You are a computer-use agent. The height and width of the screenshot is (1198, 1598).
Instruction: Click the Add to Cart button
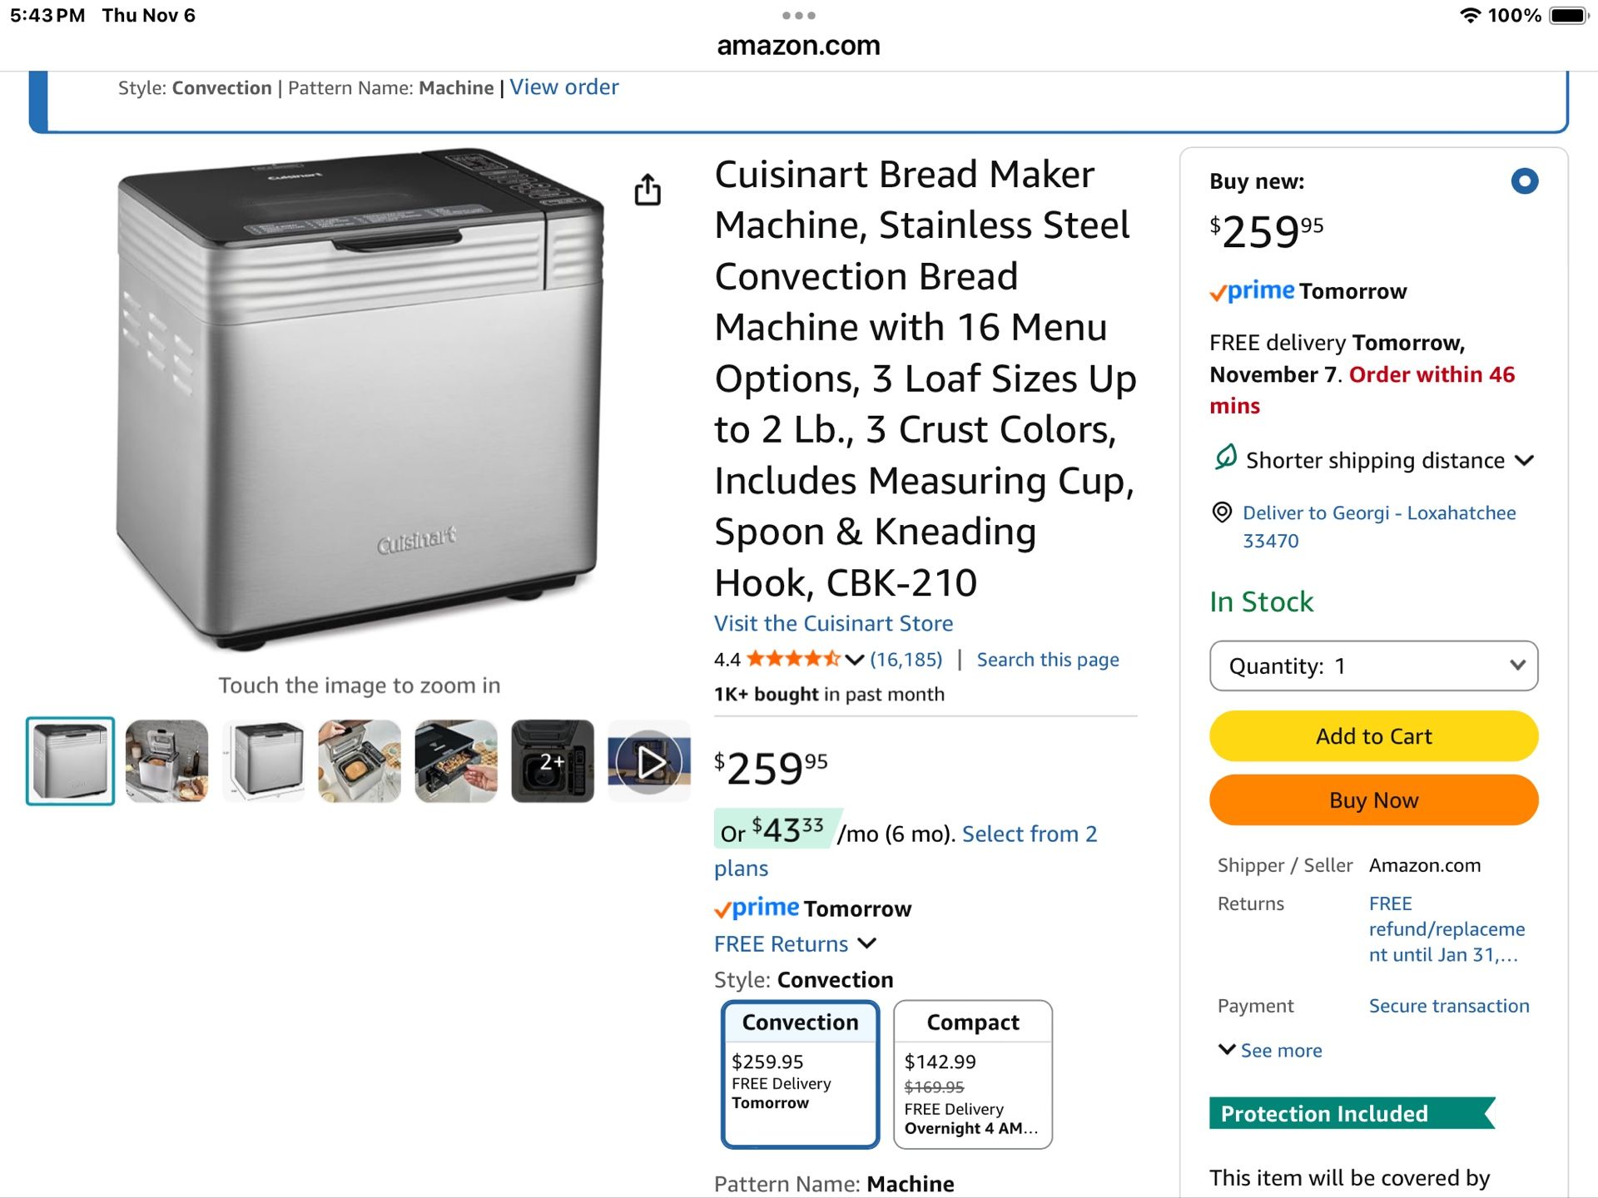pos(1373,736)
